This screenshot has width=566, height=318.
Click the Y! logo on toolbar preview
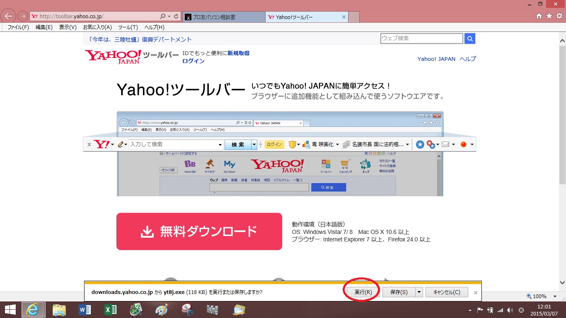pos(102,145)
